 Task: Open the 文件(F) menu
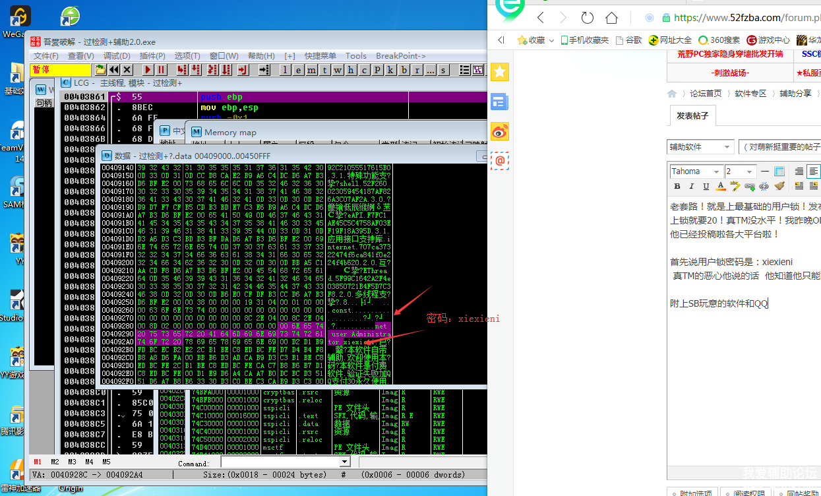click(46, 56)
